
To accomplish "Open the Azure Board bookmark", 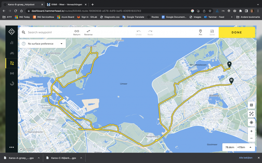I will tap(66, 17).
